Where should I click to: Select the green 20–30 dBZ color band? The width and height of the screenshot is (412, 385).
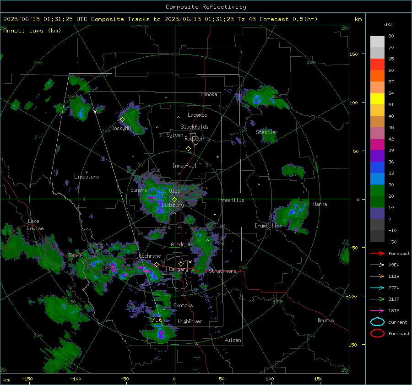click(377, 190)
